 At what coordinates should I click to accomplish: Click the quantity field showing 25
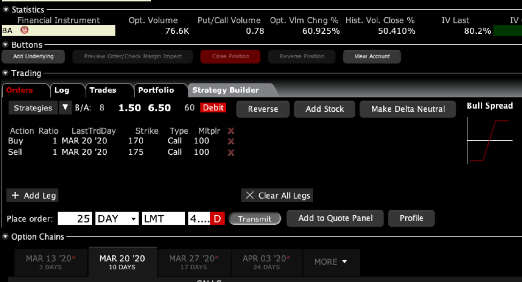pyautogui.click(x=75, y=218)
